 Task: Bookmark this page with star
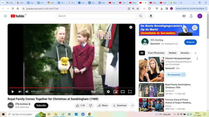138,9
